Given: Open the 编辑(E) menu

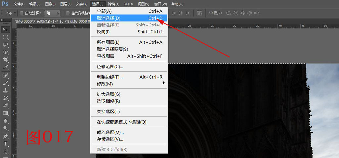Looking at the screenshot, I should click(35, 4).
